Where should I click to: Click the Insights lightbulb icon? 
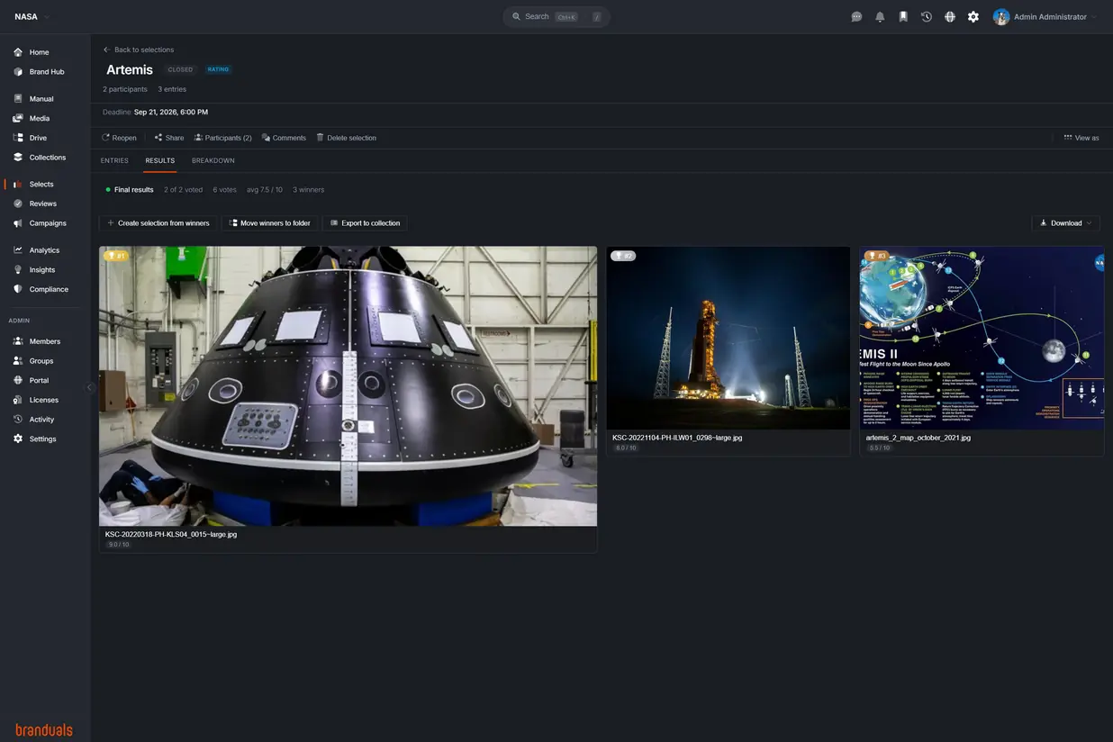pos(18,270)
